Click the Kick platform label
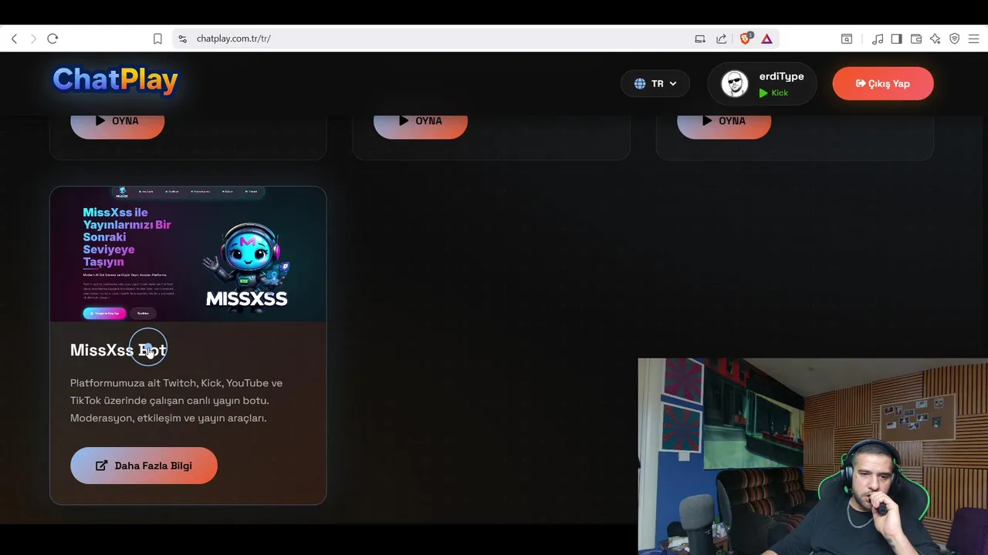This screenshot has width=988, height=555. point(773,92)
